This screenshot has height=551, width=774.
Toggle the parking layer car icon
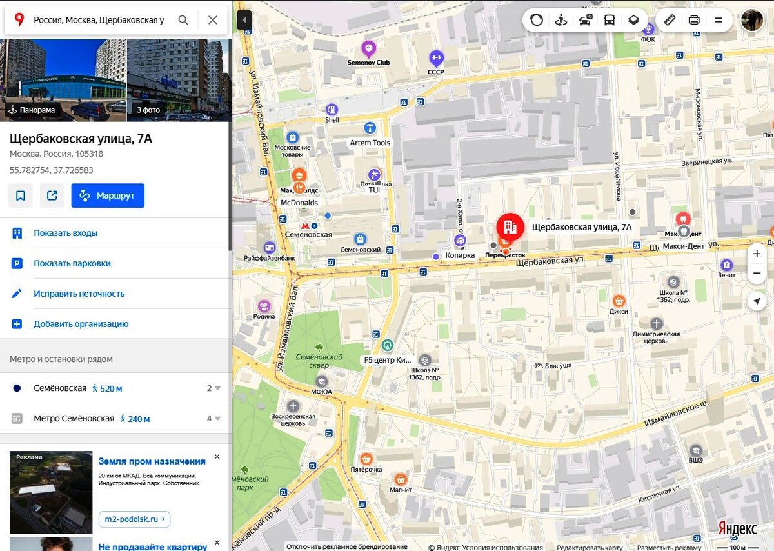[585, 20]
